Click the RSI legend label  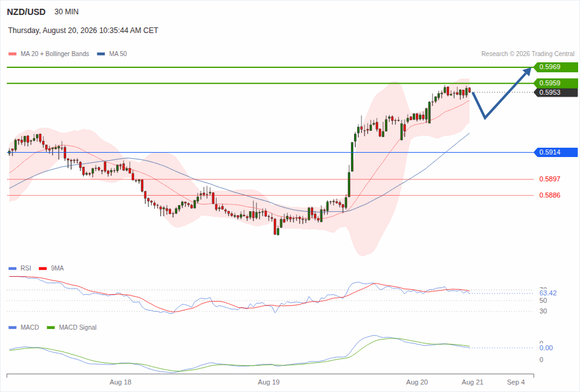tap(26, 269)
